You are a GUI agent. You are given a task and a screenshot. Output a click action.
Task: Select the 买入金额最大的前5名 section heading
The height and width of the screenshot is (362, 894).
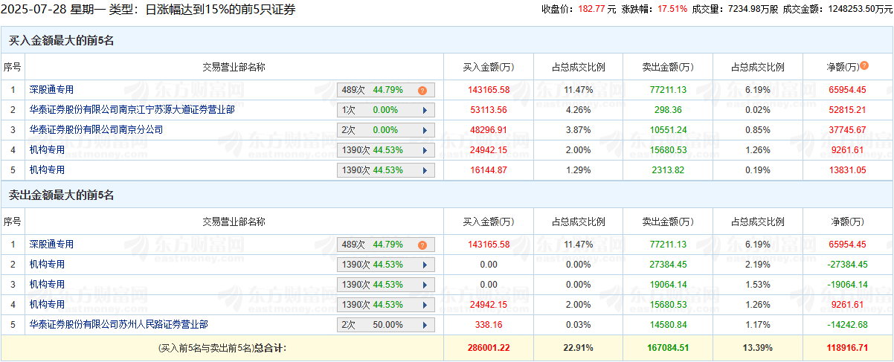pos(61,41)
